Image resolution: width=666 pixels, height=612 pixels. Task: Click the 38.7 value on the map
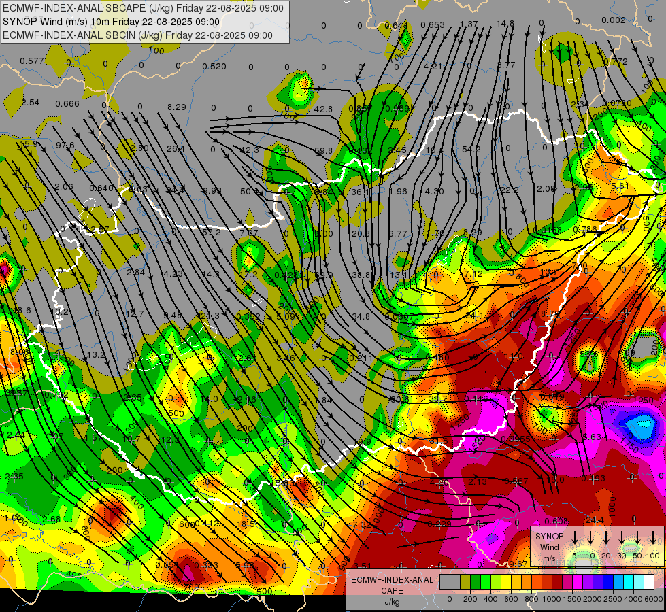[438, 398]
